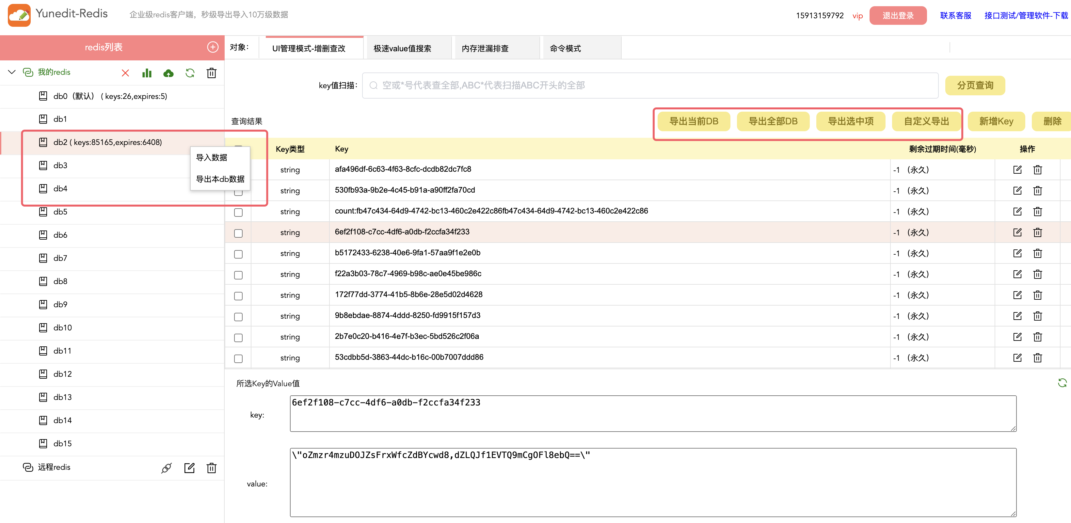Select checkbox for key 53cdbb5d-3863-44dc-b16c-00b7007ddd86
The width and height of the screenshot is (1071, 523).
tap(238, 358)
